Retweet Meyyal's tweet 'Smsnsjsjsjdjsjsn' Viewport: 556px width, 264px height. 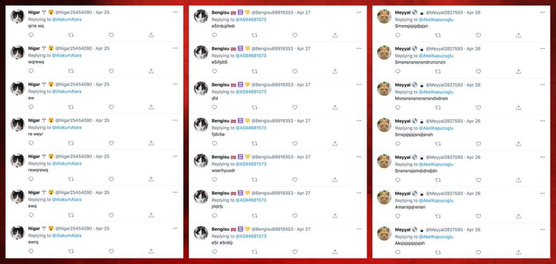tap(438, 35)
